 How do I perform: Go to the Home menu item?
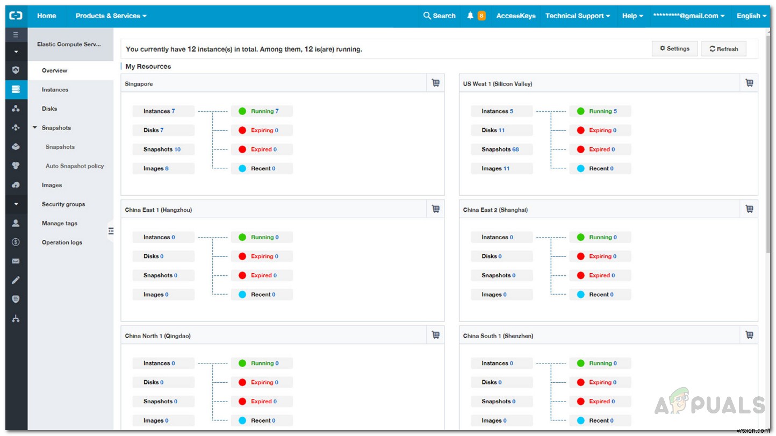point(46,16)
